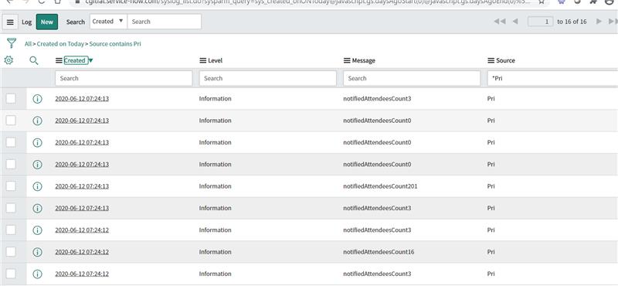618x286 pixels.
Task: Open Source column options menu icon
Action: pyautogui.click(x=491, y=60)
